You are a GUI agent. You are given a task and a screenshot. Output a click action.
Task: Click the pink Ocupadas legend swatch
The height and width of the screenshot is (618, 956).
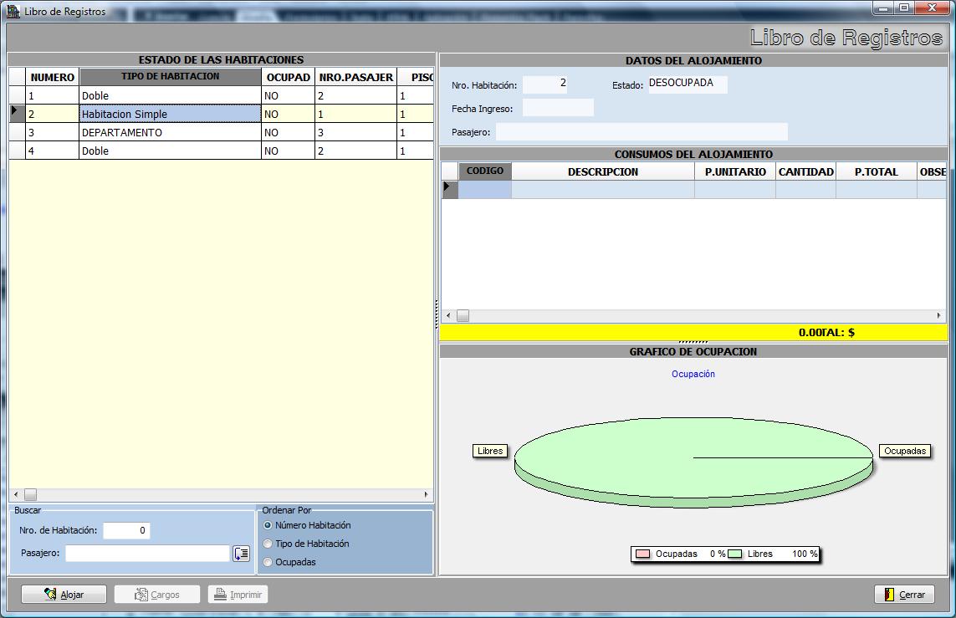point(642,554)
